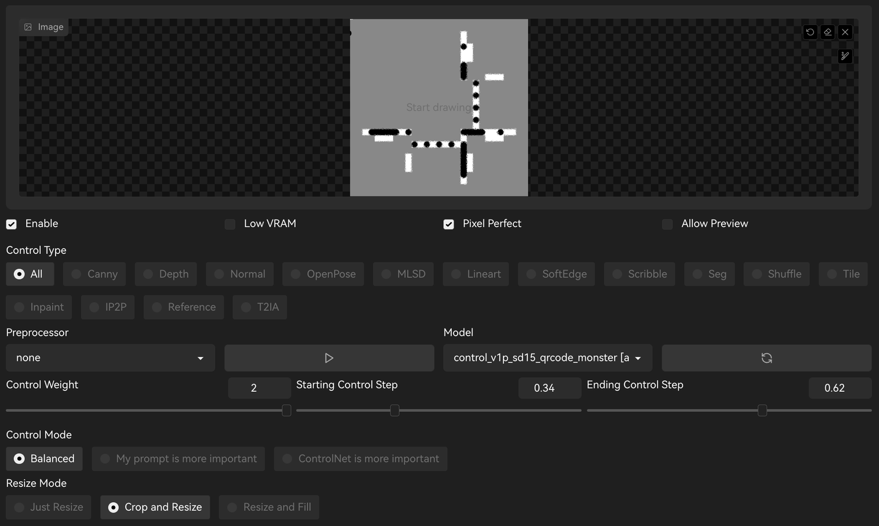Click the Image label icon
This screenshot has width=879, height=526.
[28, 27]
